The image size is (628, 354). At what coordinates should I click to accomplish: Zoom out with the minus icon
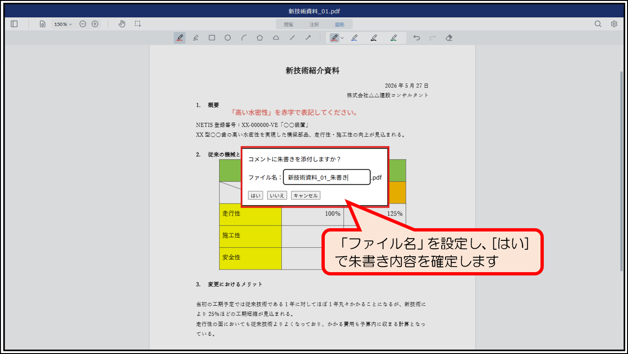click(83, 24)
